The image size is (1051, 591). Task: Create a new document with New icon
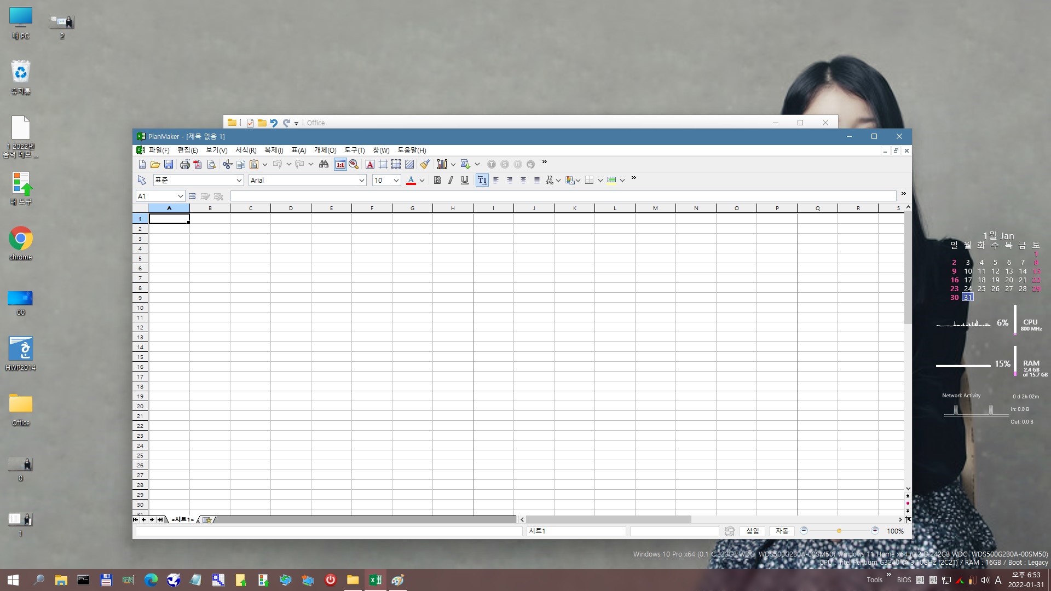pos(142,164)
